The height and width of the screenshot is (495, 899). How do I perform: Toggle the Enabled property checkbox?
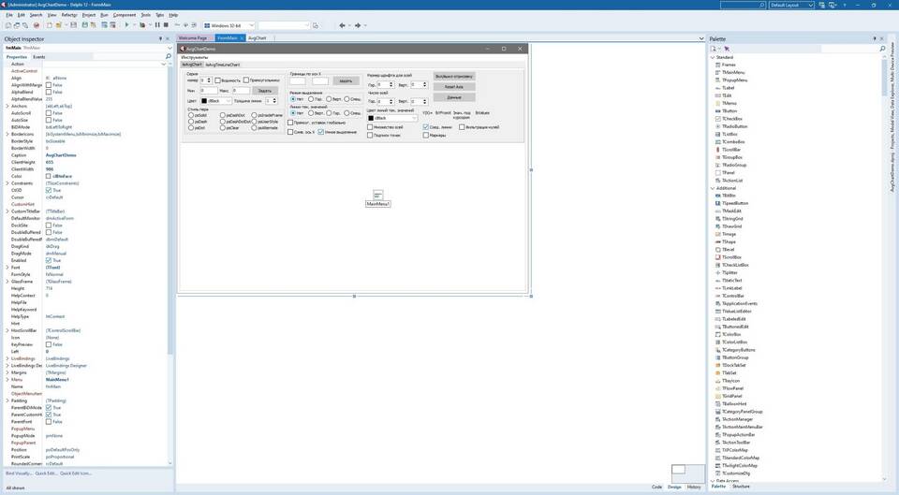pyautogui.click(x=49, y=260)
